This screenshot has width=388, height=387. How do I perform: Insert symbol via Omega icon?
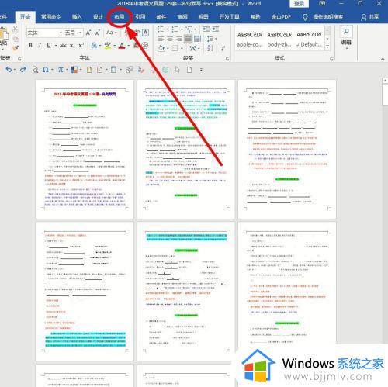47,70
